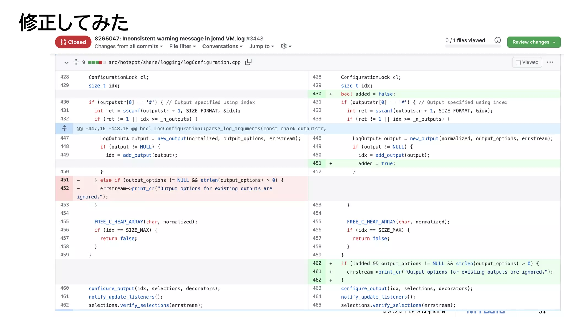
Task: Open the Conversations dropdown menu
Action: tap(222, 46)
